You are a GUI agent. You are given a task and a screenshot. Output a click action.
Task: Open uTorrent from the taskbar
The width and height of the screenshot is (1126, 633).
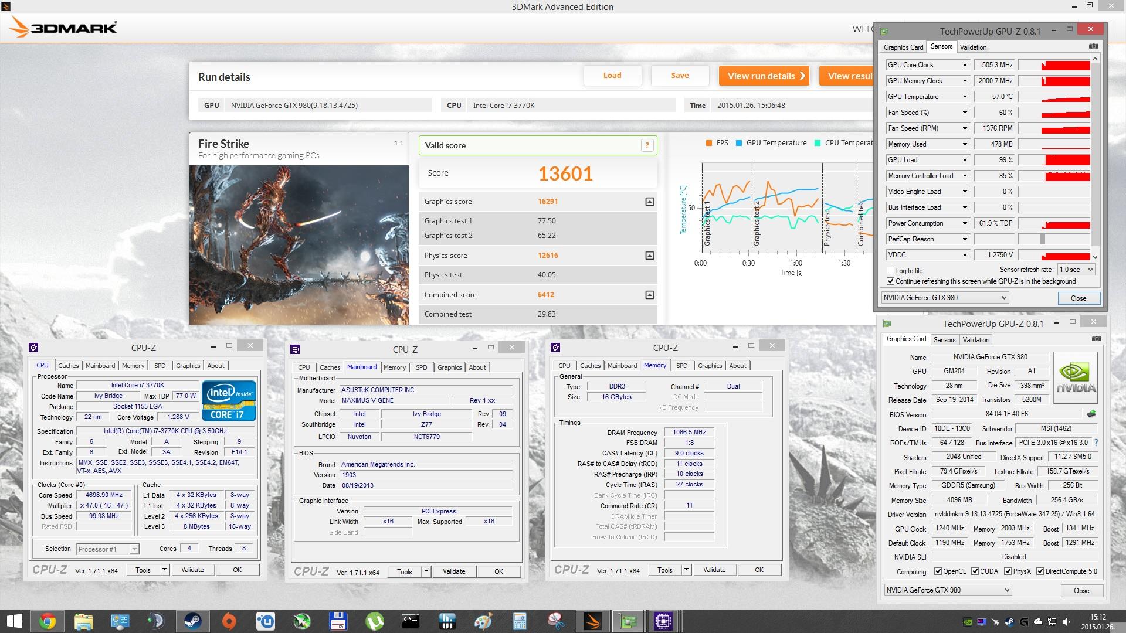coord(375,621)
